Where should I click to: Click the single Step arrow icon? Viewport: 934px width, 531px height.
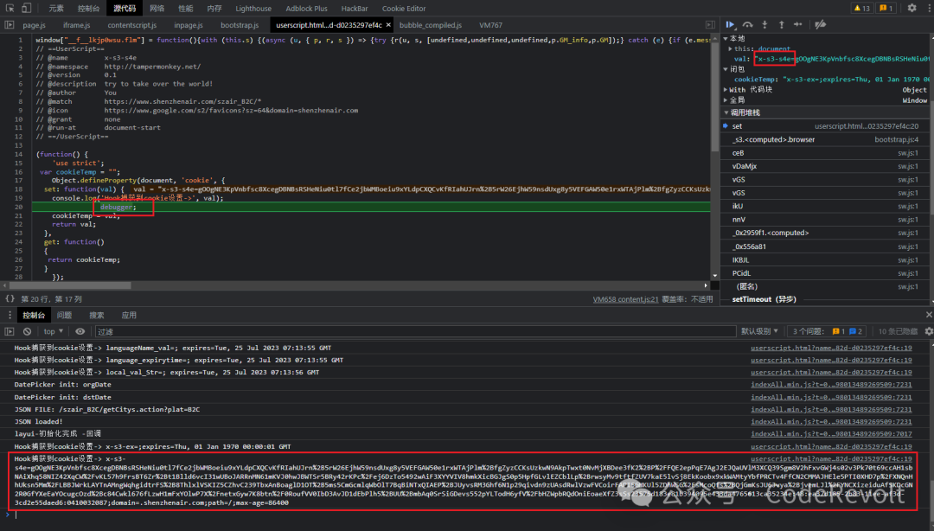[x=798, y=25]
